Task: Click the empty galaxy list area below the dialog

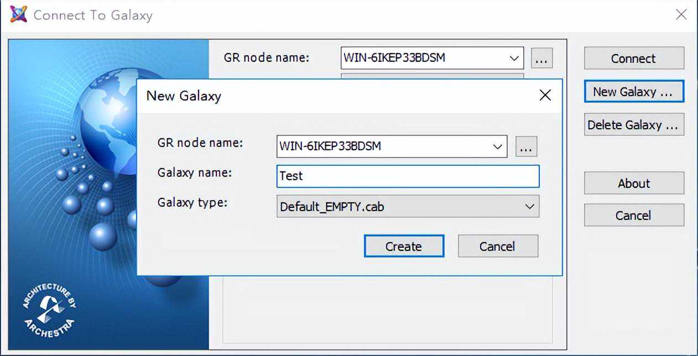Action: coord(387,310)
